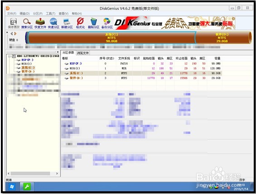Click the 128.0MB capacity cell
The width and height of the screenshot is (256, 194).
coord(215,68)
